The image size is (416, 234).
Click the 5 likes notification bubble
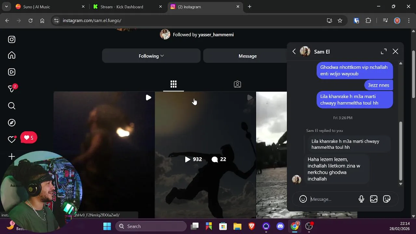pyautogui.click(x=29, y=138)
